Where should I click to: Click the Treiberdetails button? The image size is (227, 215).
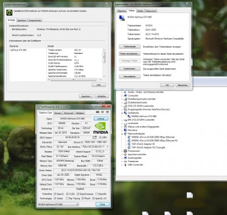(x=129, y=47)
